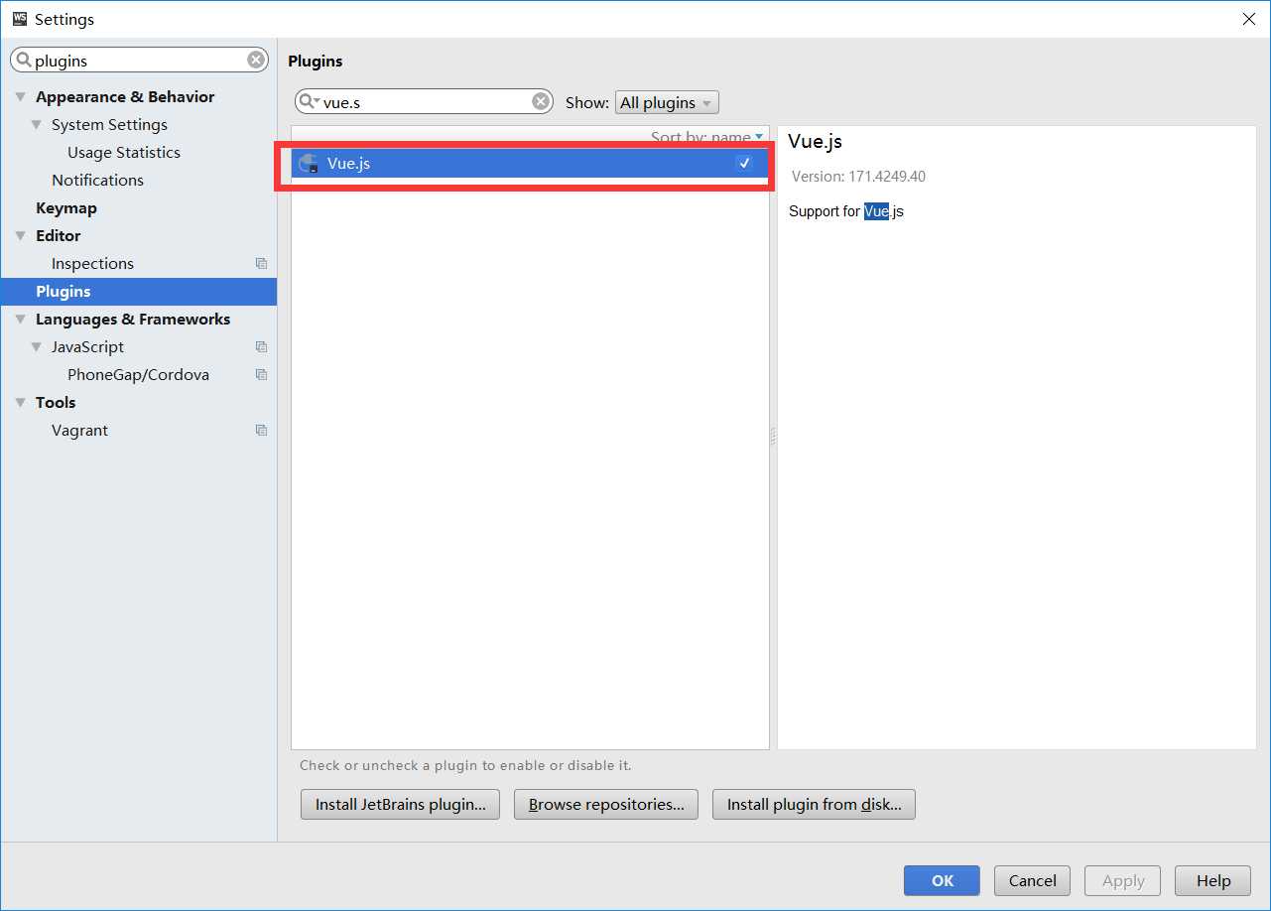This screenshot has height=911, width=1271.
Task: Collapse the Appearance & Behavior section
Action: [21, 97]
